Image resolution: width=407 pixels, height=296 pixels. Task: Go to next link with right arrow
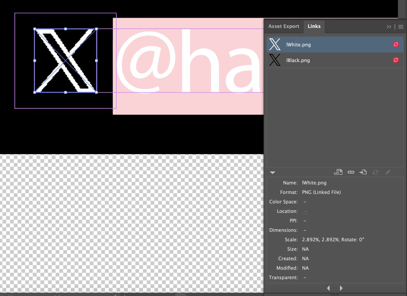tap(341, 288)
